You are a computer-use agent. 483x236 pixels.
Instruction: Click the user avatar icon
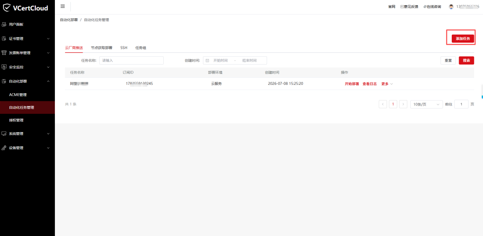point(451,6)
